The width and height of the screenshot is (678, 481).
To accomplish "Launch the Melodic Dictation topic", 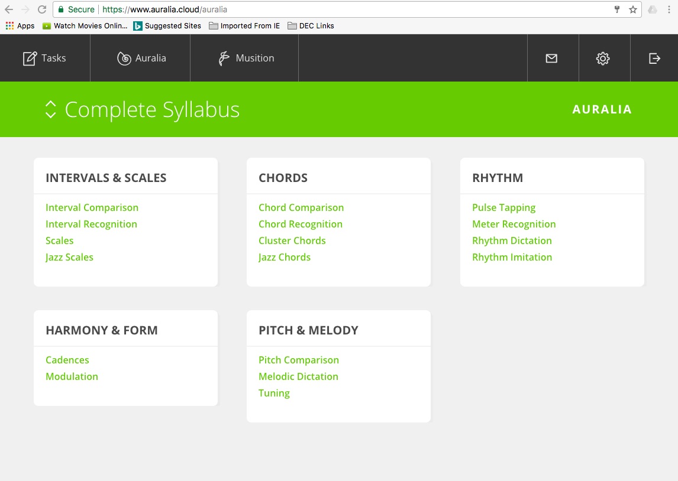I will click(x=298, y=376).
